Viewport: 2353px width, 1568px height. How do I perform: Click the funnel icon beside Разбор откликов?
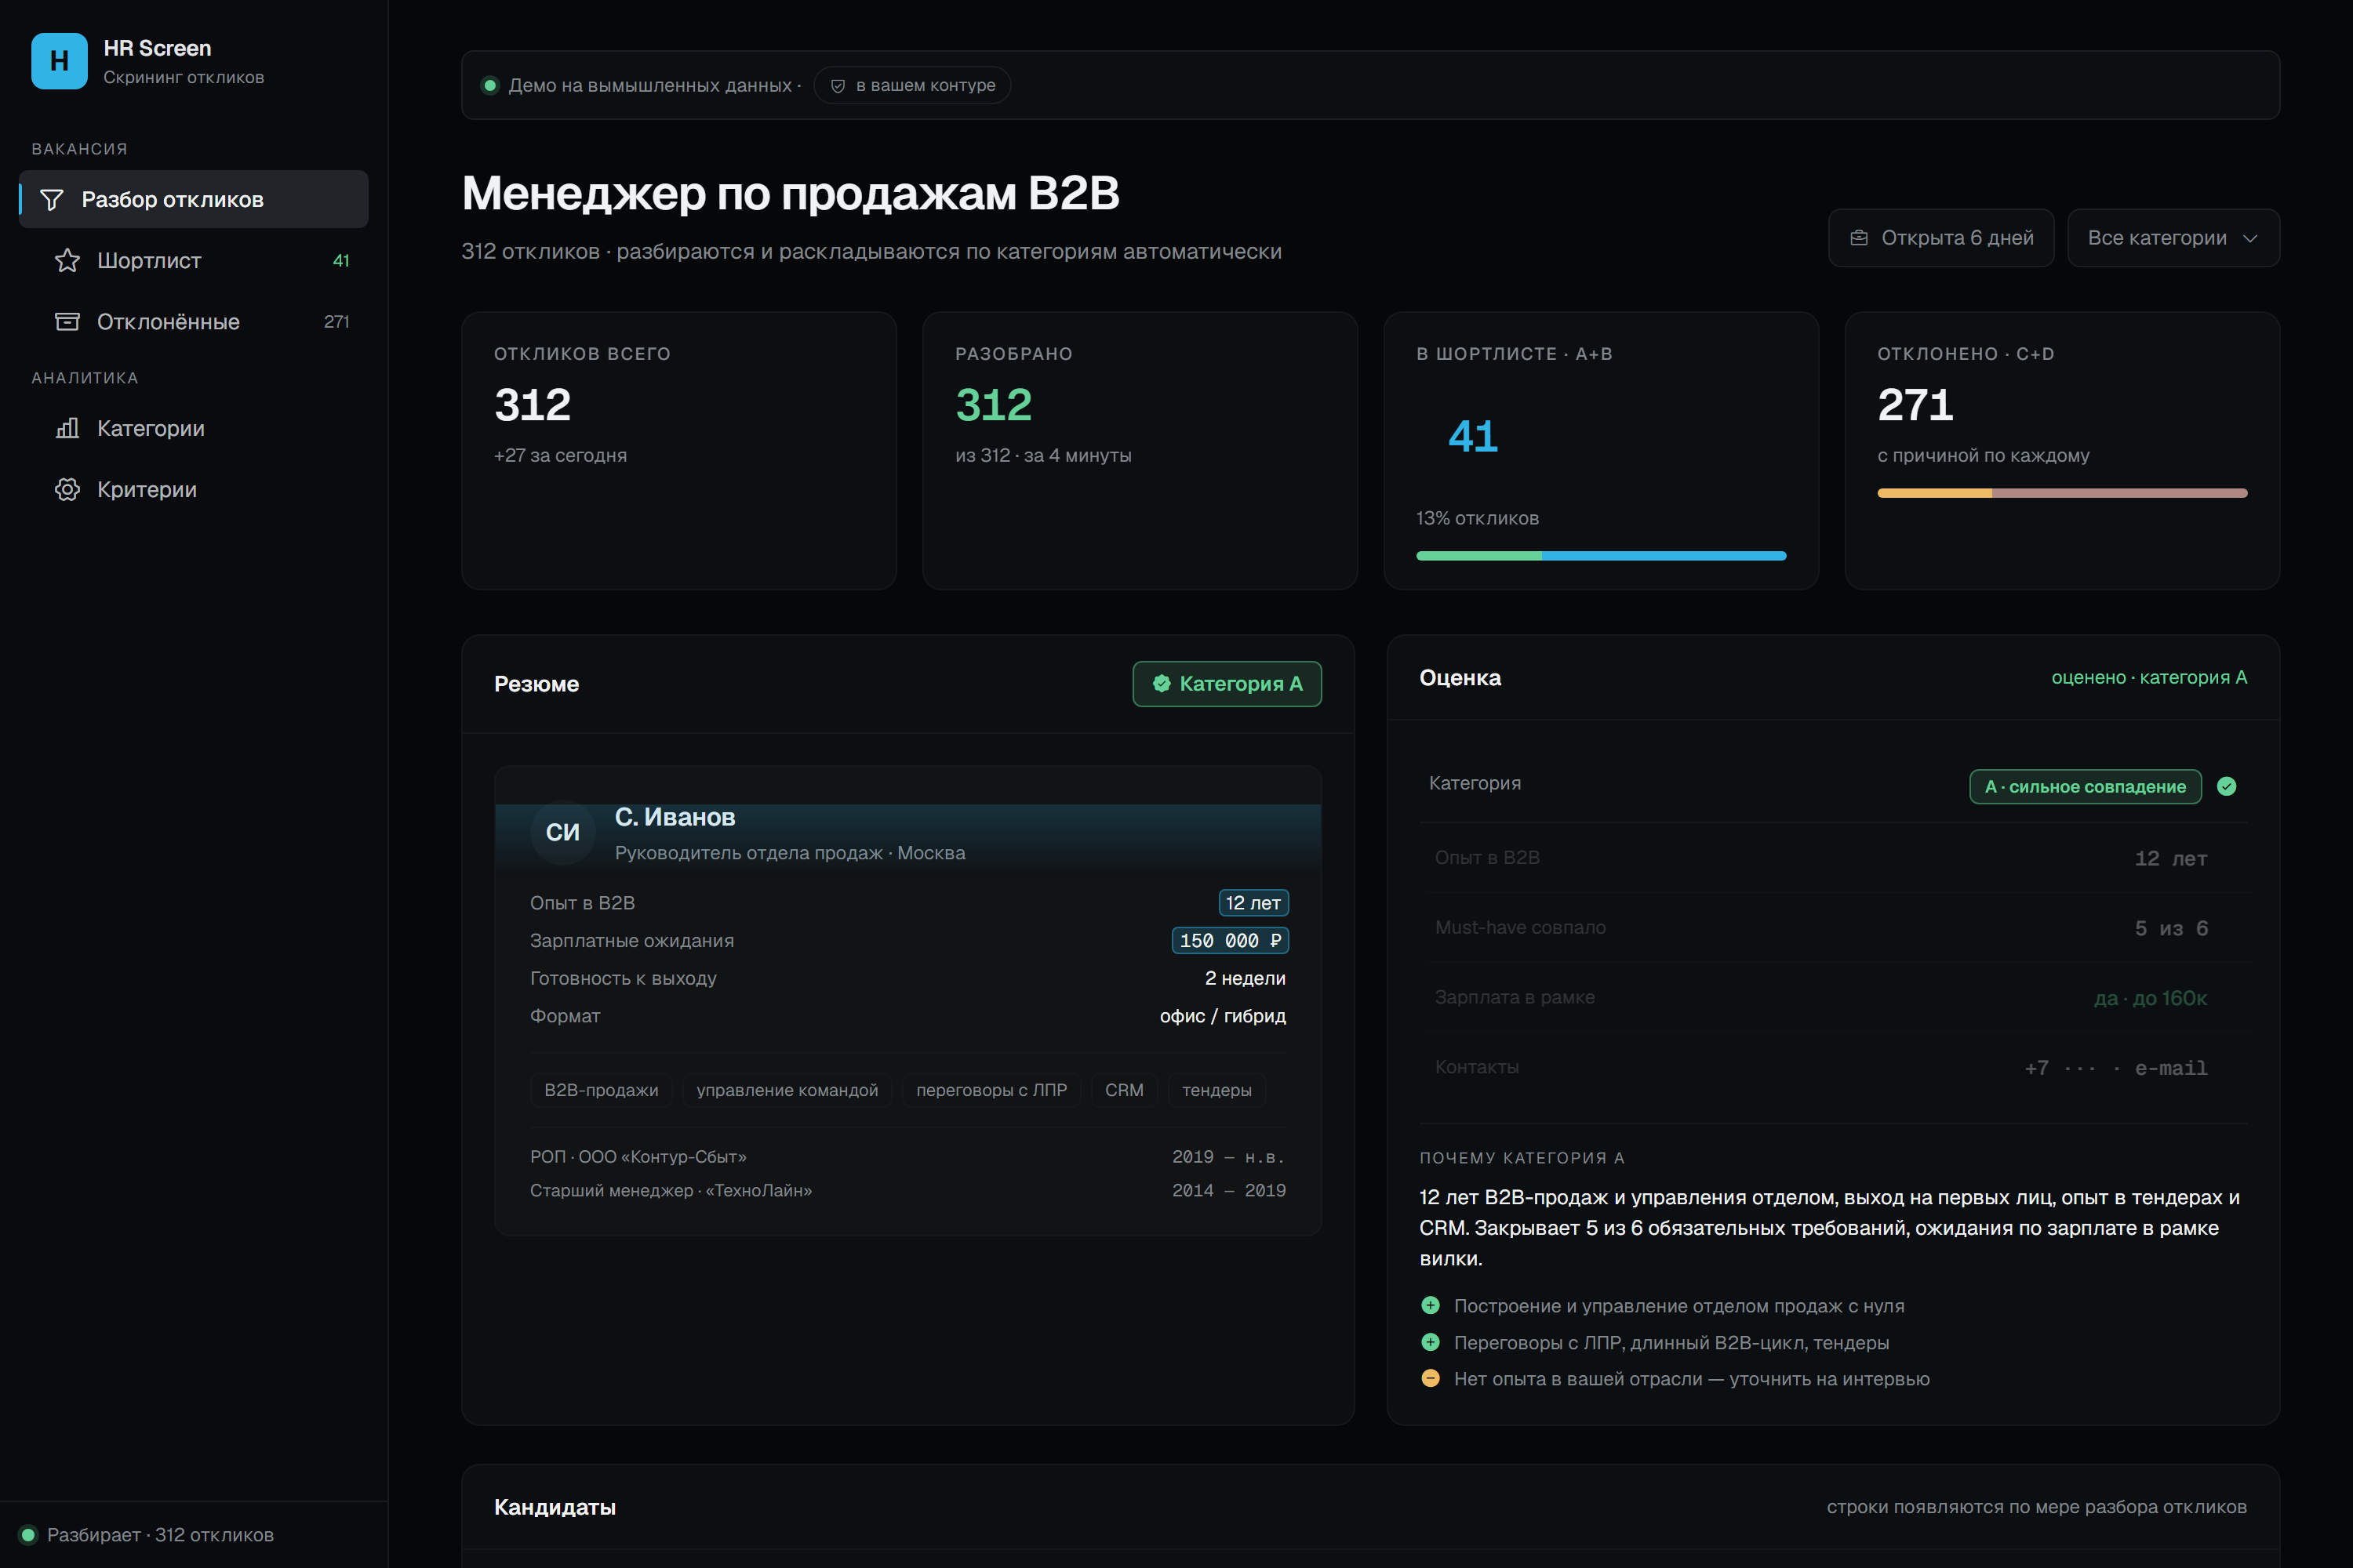pyautogui.click(x=52, y=200)
